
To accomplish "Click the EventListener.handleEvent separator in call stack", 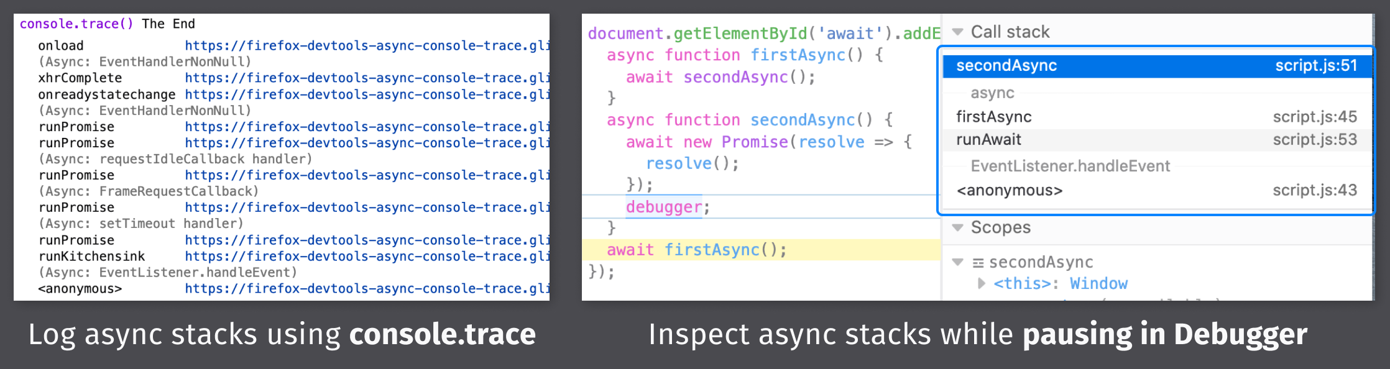I will tap(1070, 166).
